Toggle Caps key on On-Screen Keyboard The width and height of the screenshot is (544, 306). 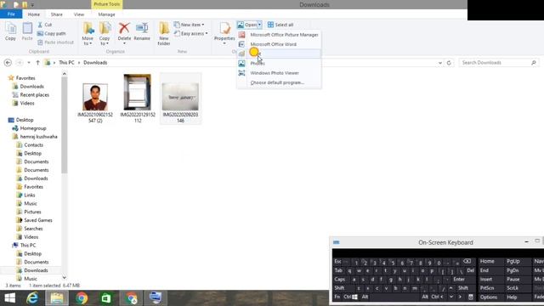tap(340, 280)
